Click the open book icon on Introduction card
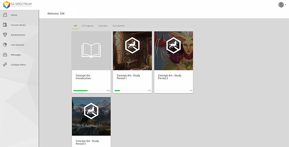This screenshot has width=289, height=147. point(91,50)
